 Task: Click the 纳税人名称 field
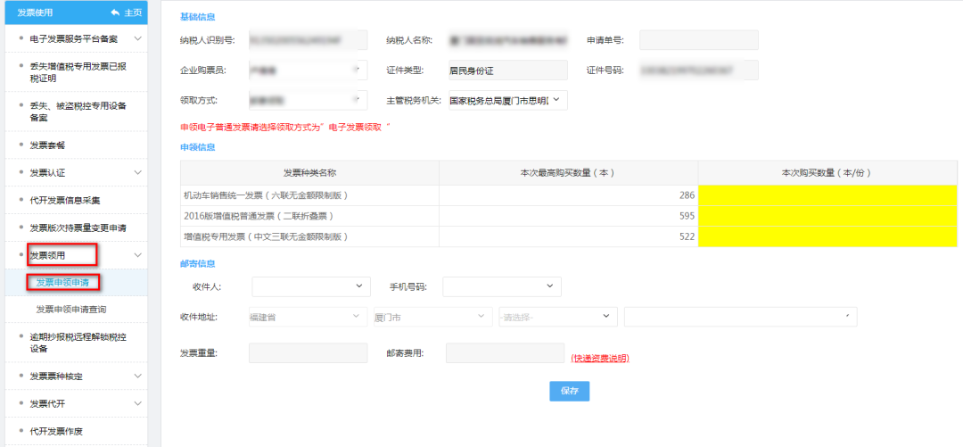508,40
